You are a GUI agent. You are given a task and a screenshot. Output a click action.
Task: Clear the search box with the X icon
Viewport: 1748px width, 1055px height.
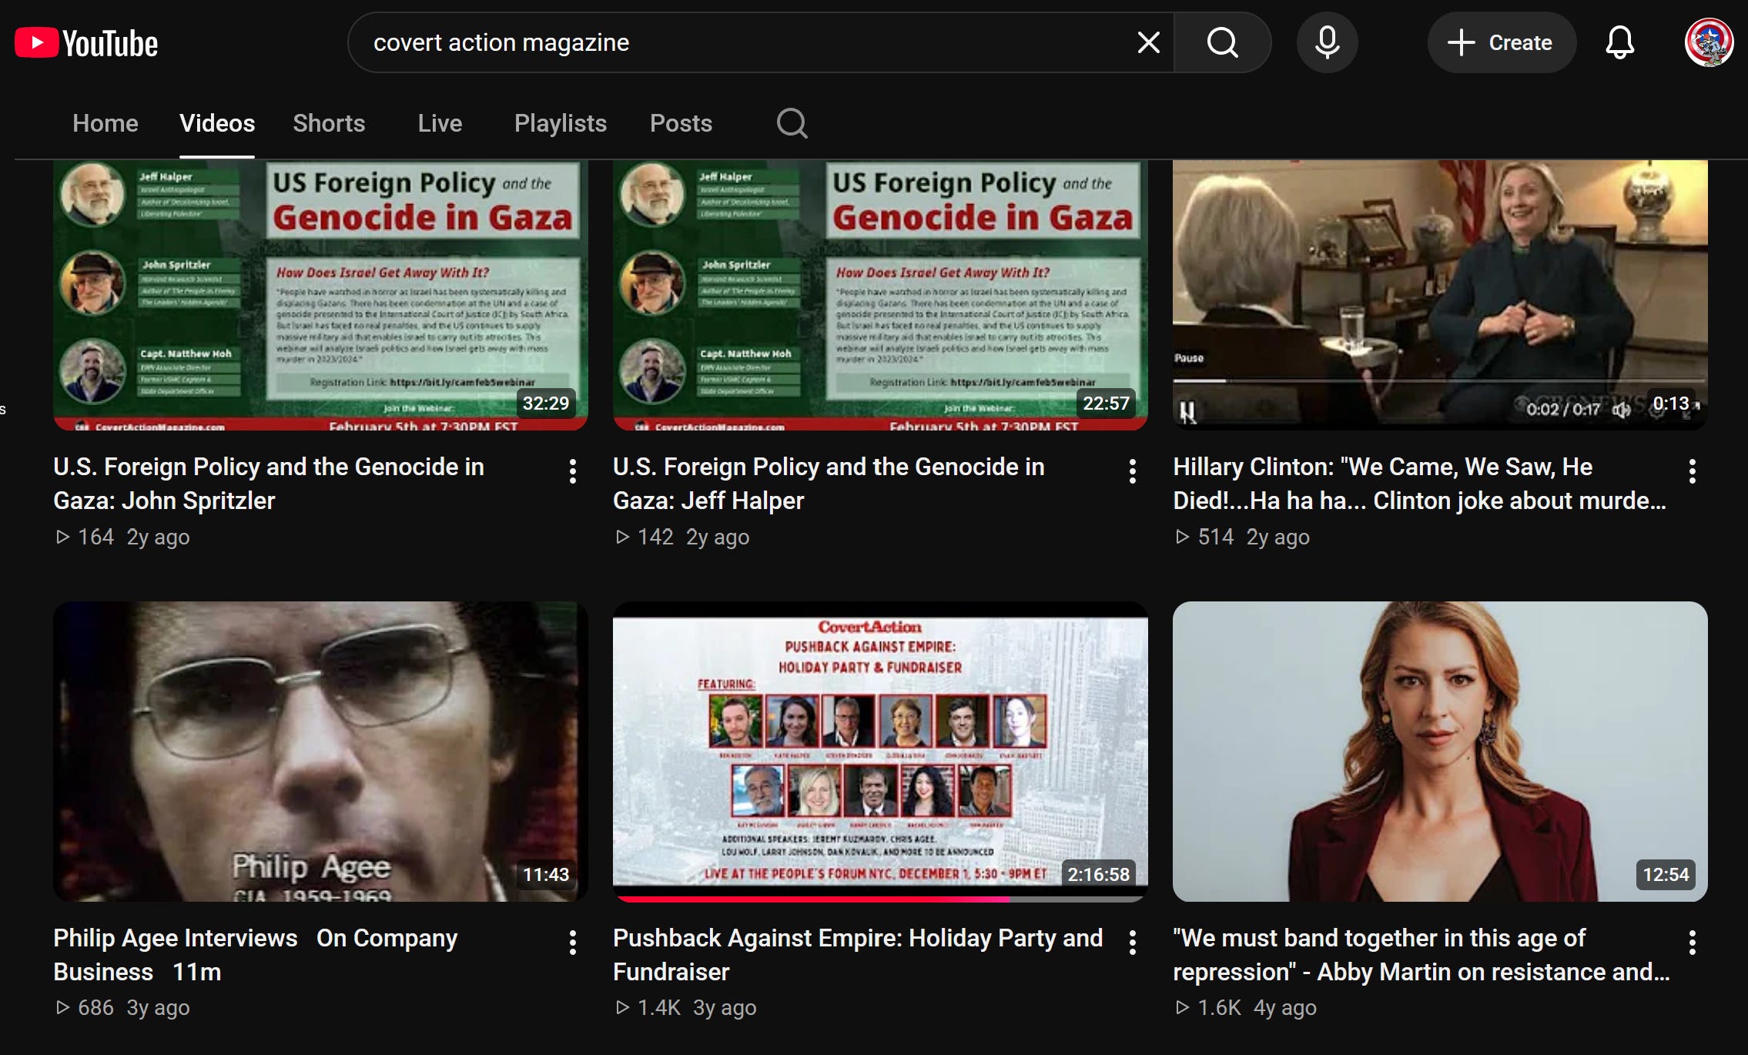click(1148, 42)
